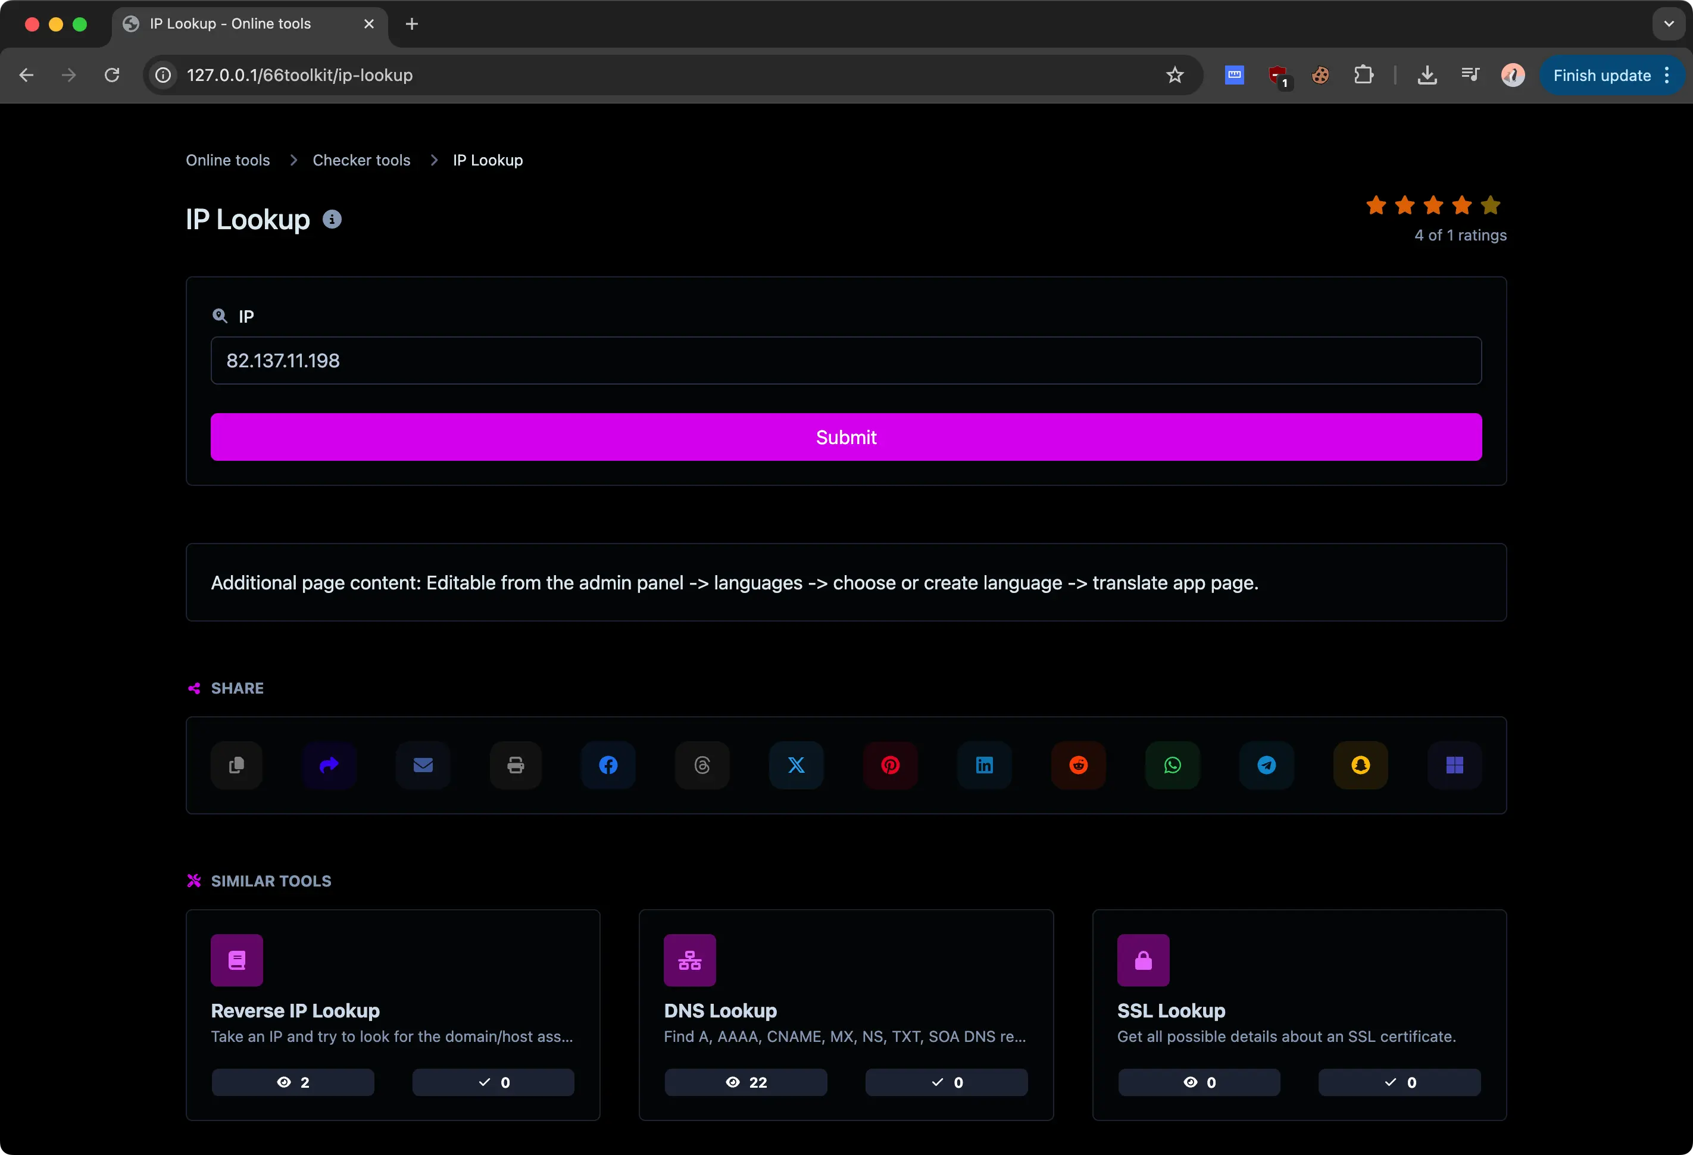The height and width of the screenshot is (1155, 1693).
Task: Print the IP Lookup page
Action: pyautogui.click(x=515, y=765)
